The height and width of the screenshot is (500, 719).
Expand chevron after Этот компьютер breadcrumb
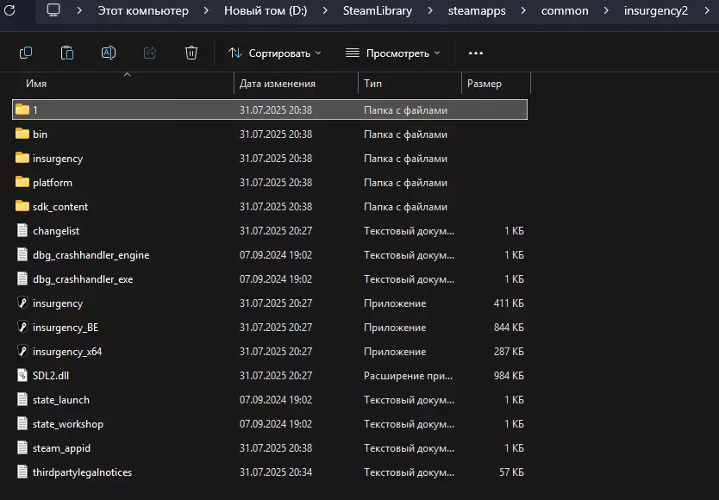pos(206,10)
